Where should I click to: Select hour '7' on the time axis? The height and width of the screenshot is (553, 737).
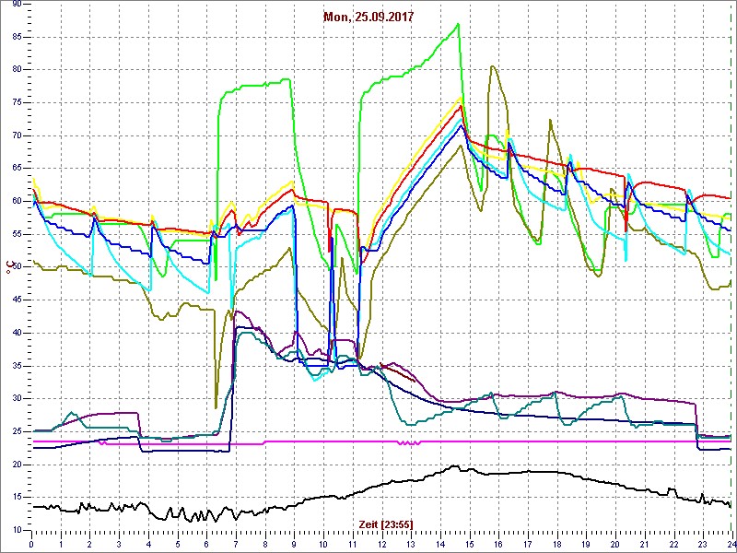click(236, 544)
